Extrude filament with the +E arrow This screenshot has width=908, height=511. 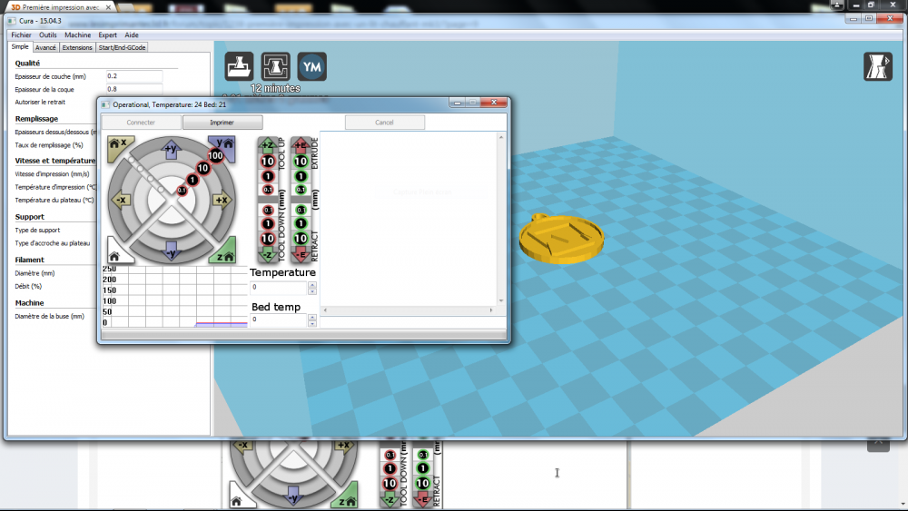pos(301,145)
